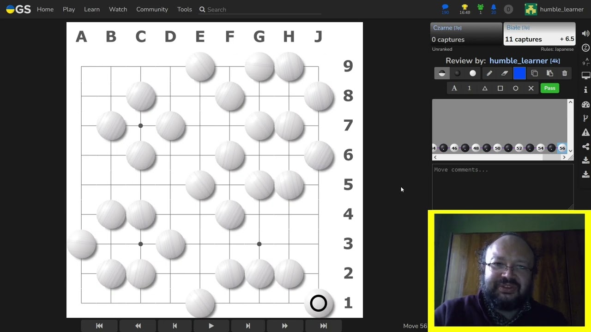Screen dimensions: 591x332
Task: Click the lower download SGF icon
Action: coord(585,174)
